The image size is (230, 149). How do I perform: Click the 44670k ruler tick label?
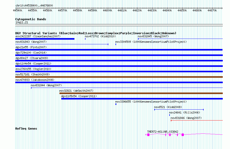(x=212, y=10)
